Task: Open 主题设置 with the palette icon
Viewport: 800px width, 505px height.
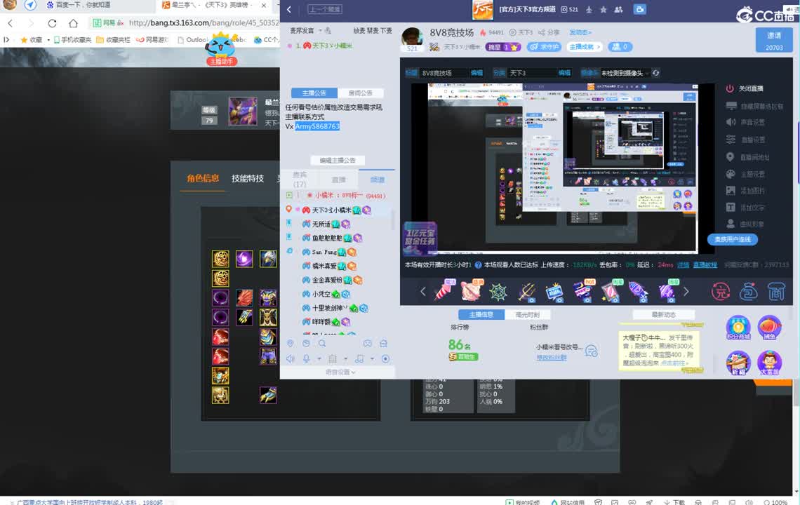Action: click(x=731, y=173)
